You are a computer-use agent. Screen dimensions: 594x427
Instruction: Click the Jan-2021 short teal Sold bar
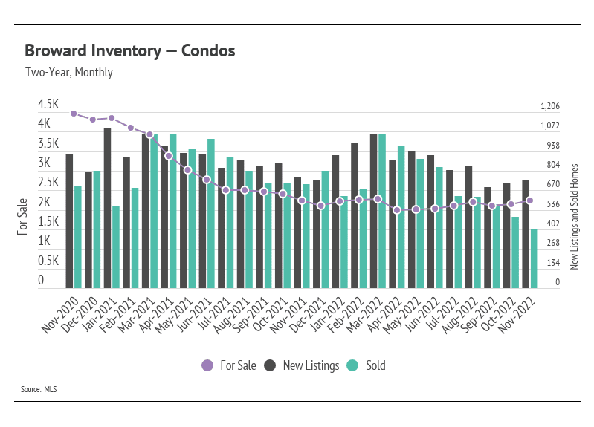(x=116, y=247)
